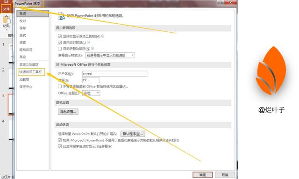Click the save icon in PowerPoint's title bar
Viewport: 299px width, 179px height.
coord(6,1)
